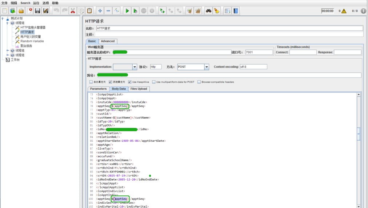Viewport: 368px width, 208px height.
Task: Click the undo arrow icon
Action: coord(56,11)
